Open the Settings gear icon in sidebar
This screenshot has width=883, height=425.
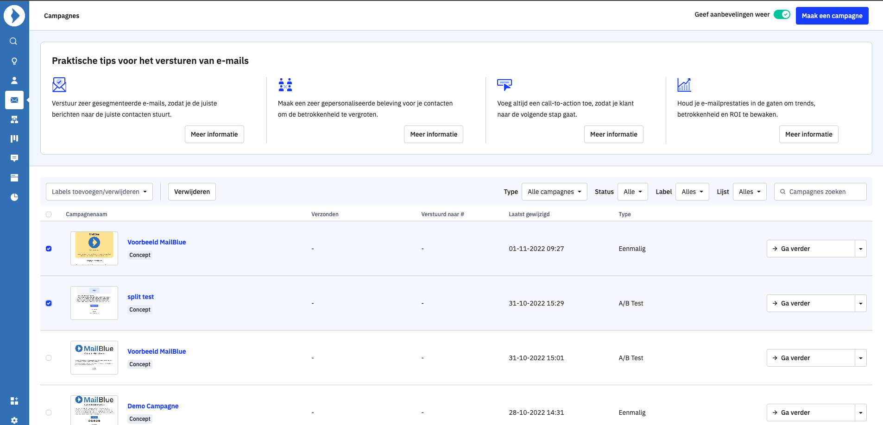[x=14, y=420]
